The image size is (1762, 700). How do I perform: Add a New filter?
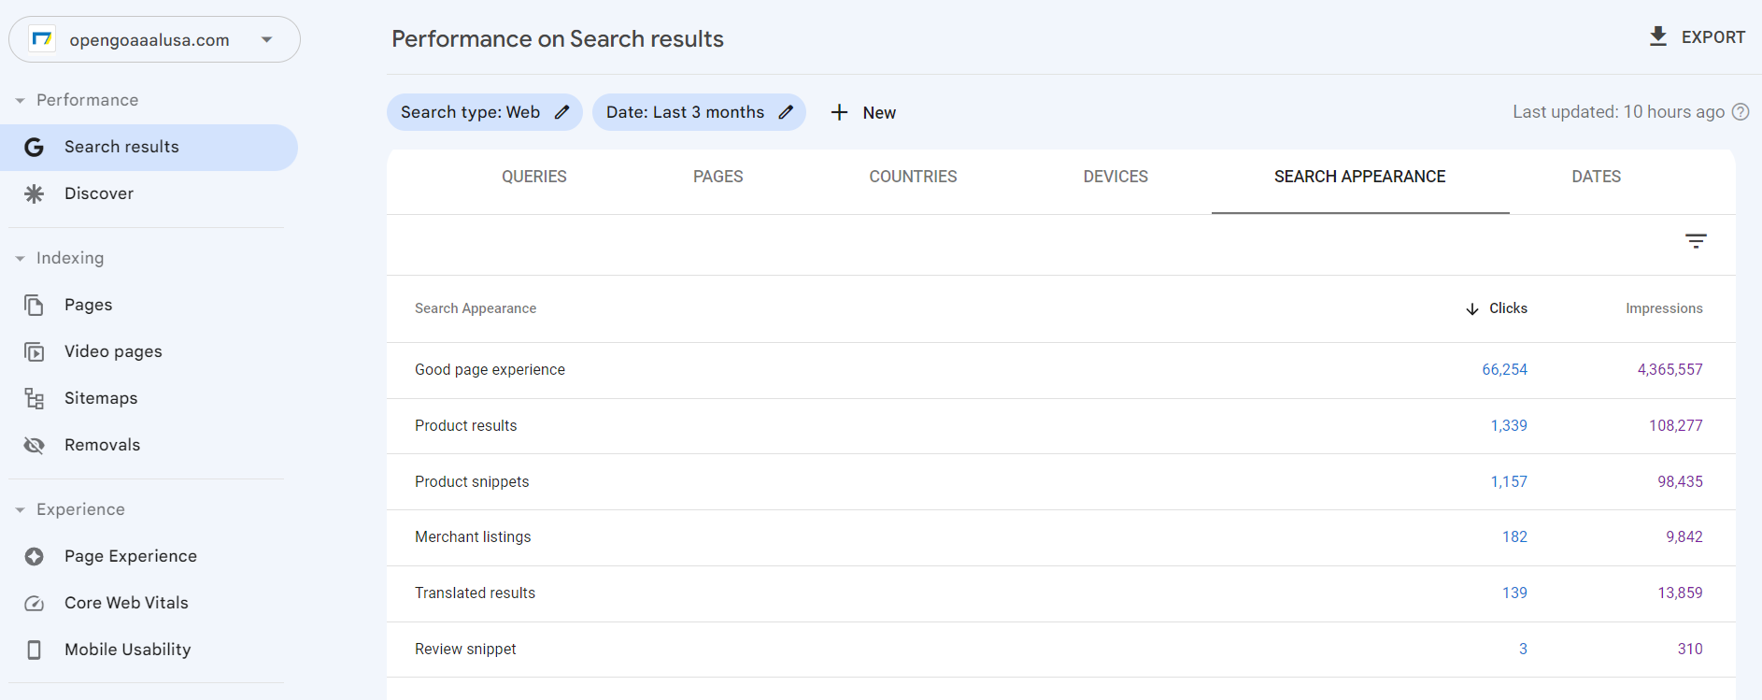[862, 112]
